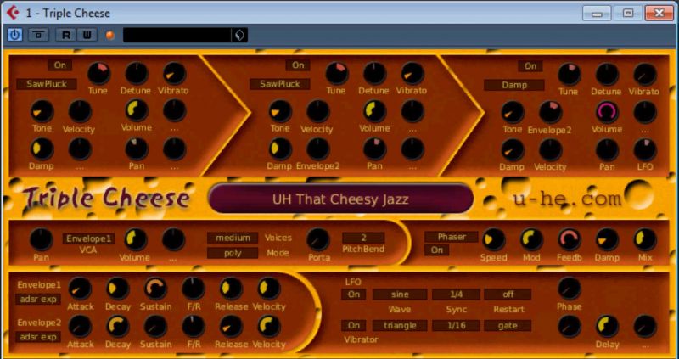Click first module Volume knob
Viewport: 679px width, 359px height.
[137, 110]
